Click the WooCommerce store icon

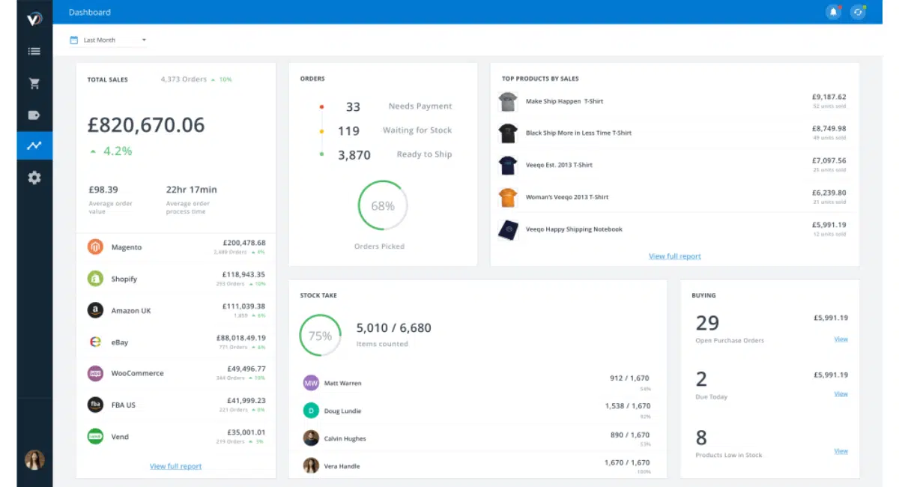point(95,373)
